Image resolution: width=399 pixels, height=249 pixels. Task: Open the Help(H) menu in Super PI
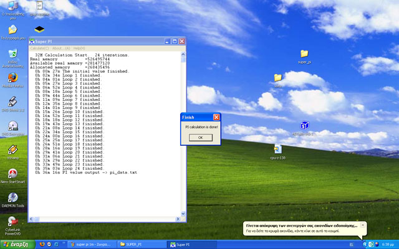click(79, 49)
